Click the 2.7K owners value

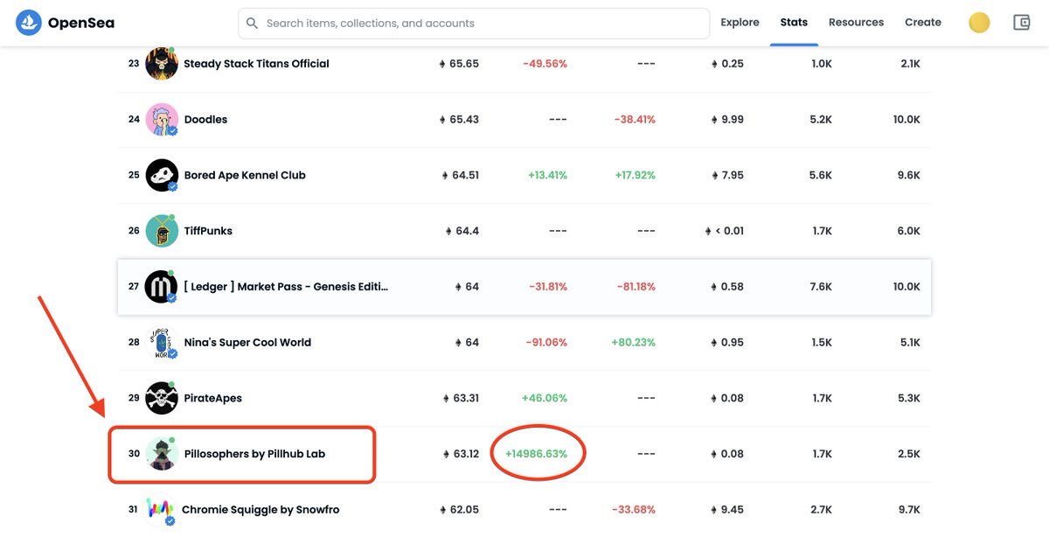(x=821, y=510)
